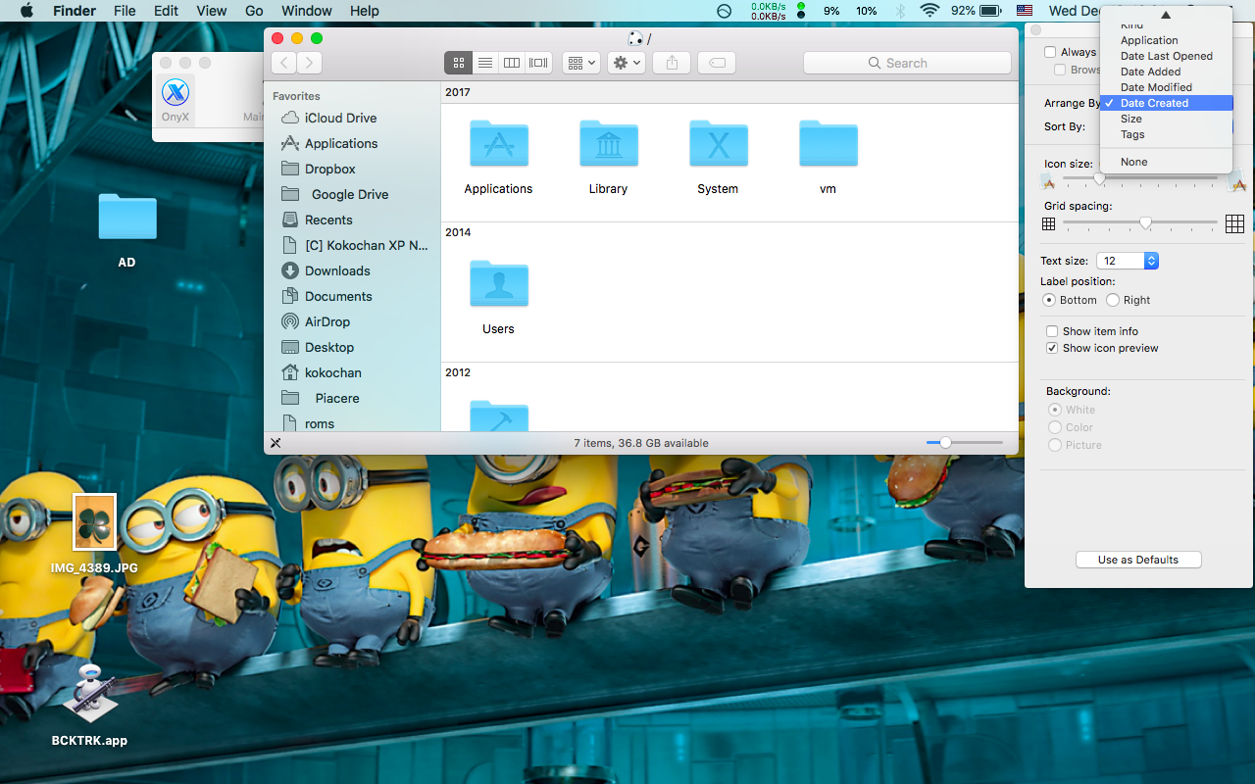1255x784 pixels.
Task: Adjust the status bar icon size slider
Action: 965,443
